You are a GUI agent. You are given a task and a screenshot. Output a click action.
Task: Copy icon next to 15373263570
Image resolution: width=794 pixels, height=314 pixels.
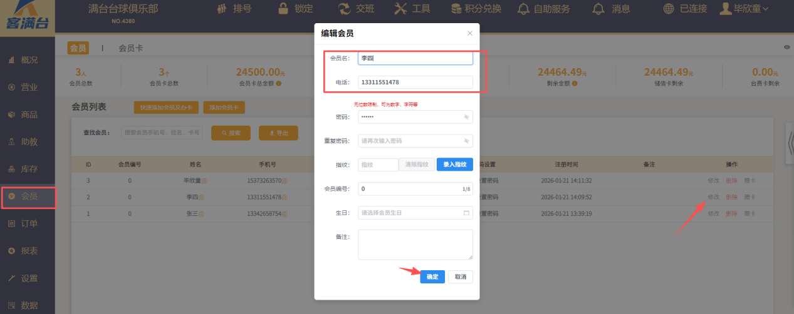(x=284, y=181)
